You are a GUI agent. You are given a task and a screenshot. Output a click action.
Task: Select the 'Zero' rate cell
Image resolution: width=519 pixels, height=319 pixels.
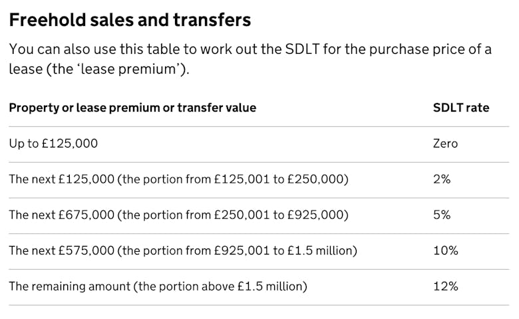point(445,144)
